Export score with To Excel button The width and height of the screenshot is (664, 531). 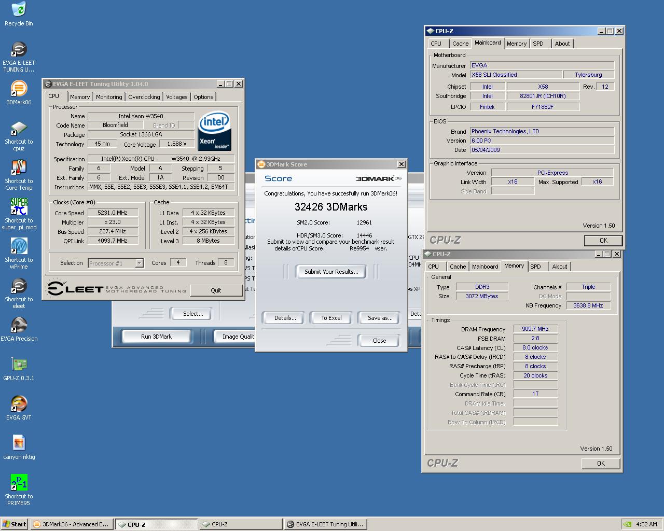tap(331, 318)
